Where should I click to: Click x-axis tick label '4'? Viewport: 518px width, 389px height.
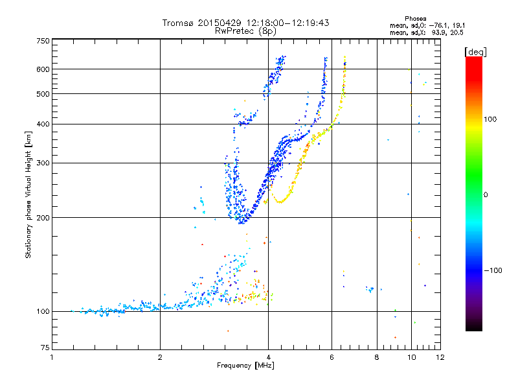click(x=268, y=358)
